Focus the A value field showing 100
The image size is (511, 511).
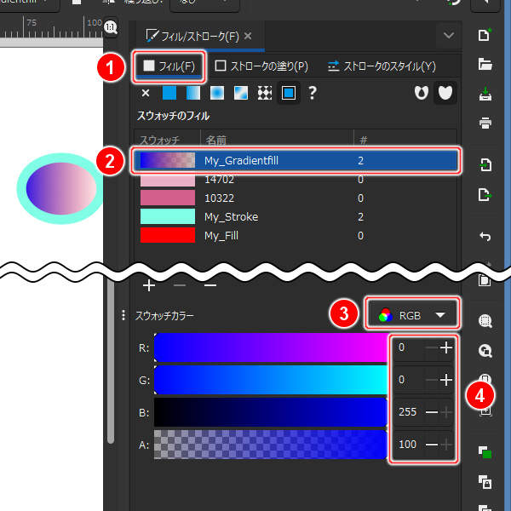pos(408,445)
